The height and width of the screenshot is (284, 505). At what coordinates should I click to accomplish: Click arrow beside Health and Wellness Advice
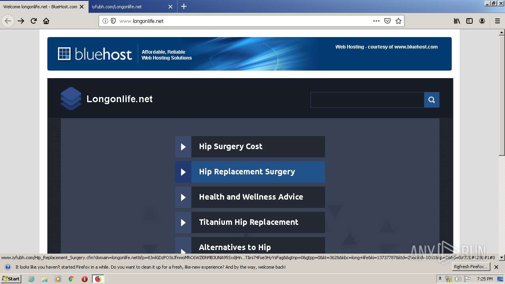coord(183,197)
